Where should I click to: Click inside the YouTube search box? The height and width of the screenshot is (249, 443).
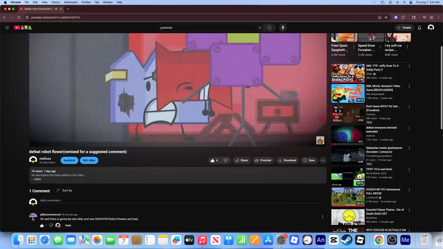coord(208,28)
